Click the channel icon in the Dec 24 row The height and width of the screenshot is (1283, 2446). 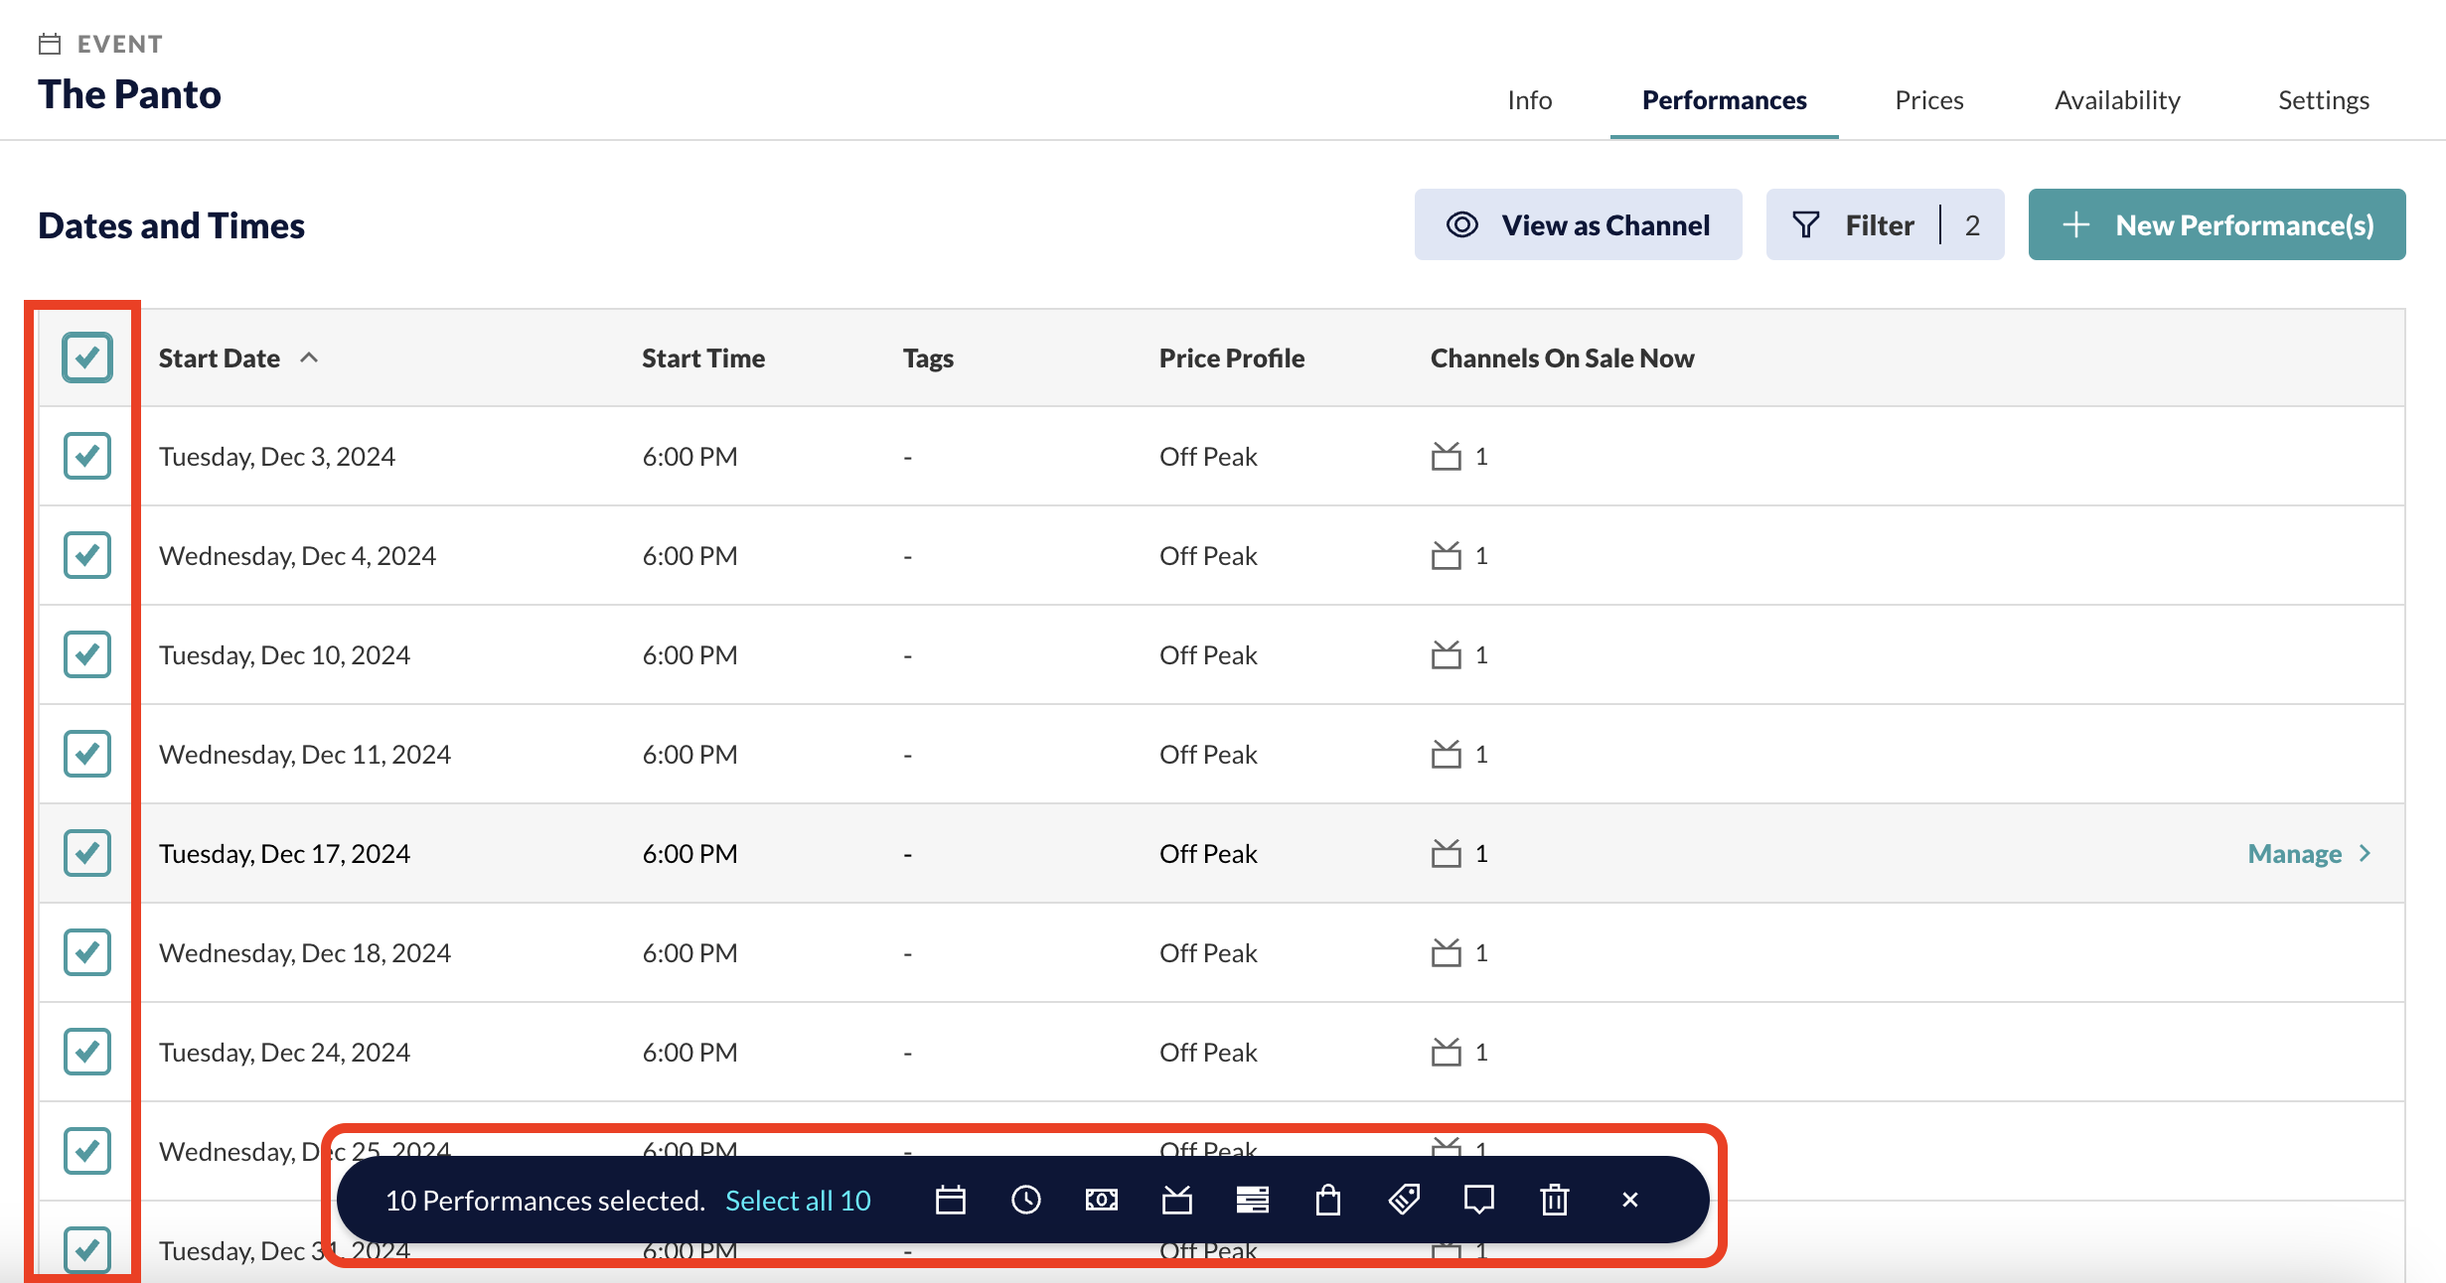pyautogui.click(x=1447, y=1052)
